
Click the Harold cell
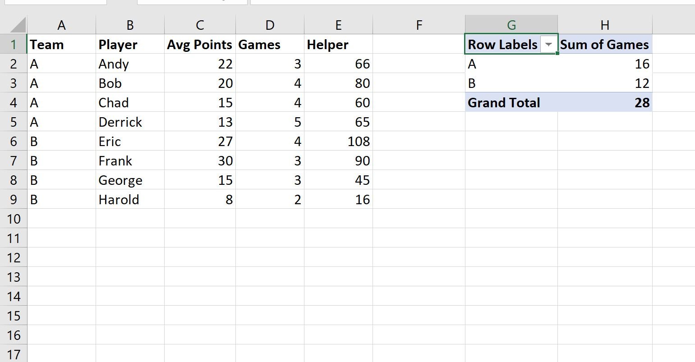click(x=130, y=200)
